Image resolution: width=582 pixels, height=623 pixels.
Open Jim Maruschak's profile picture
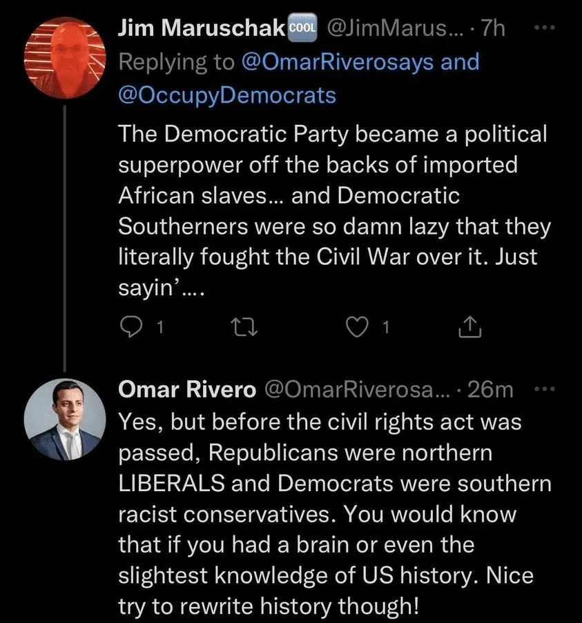tap(65, 59)
